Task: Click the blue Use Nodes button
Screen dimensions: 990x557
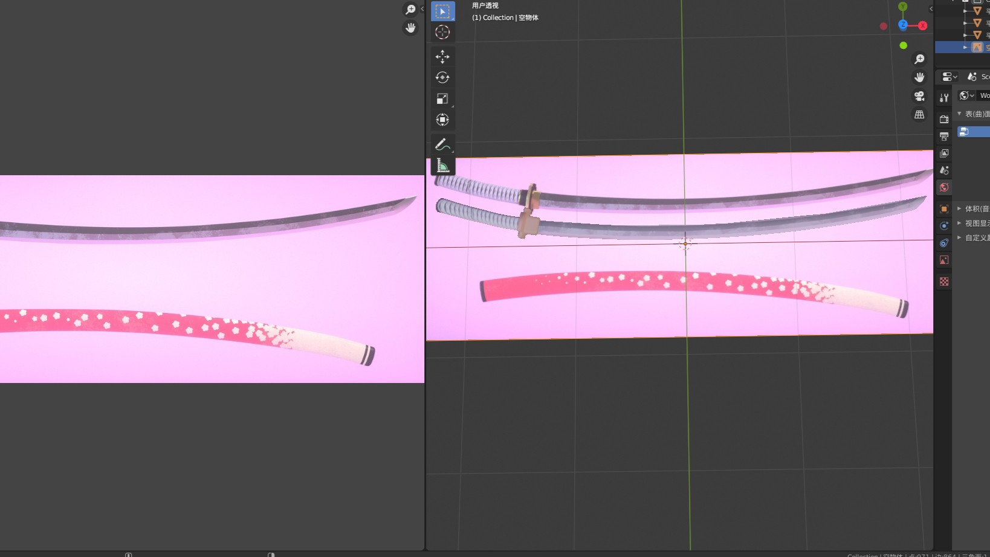Action: [973, 132]
